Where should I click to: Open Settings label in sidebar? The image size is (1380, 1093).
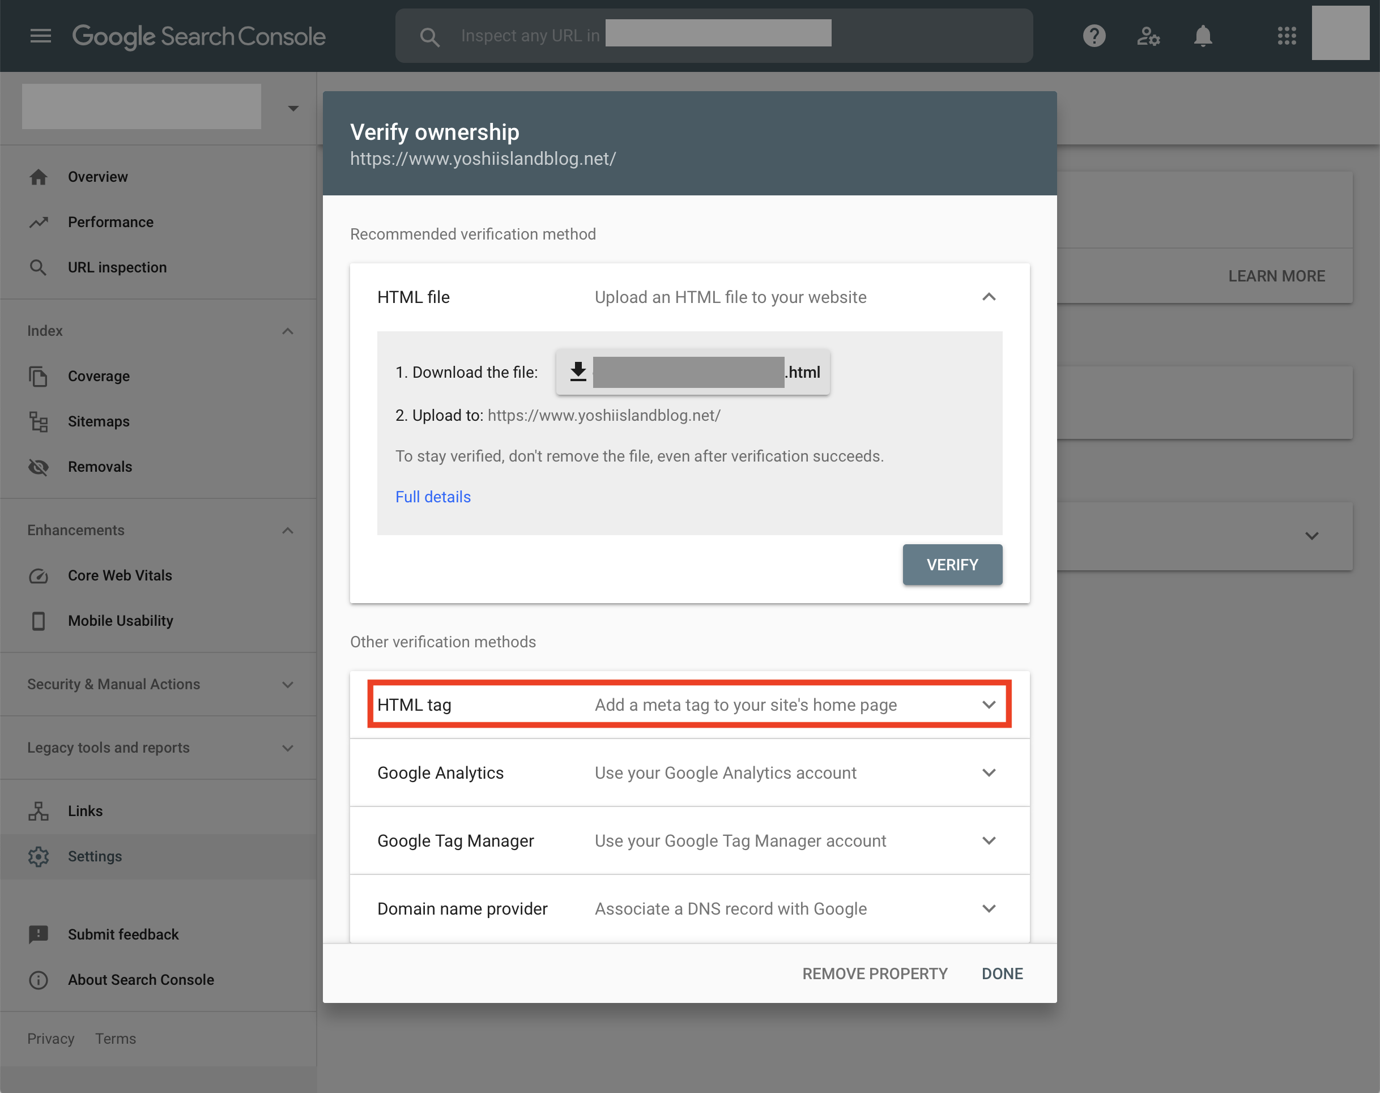click(95, 857)
